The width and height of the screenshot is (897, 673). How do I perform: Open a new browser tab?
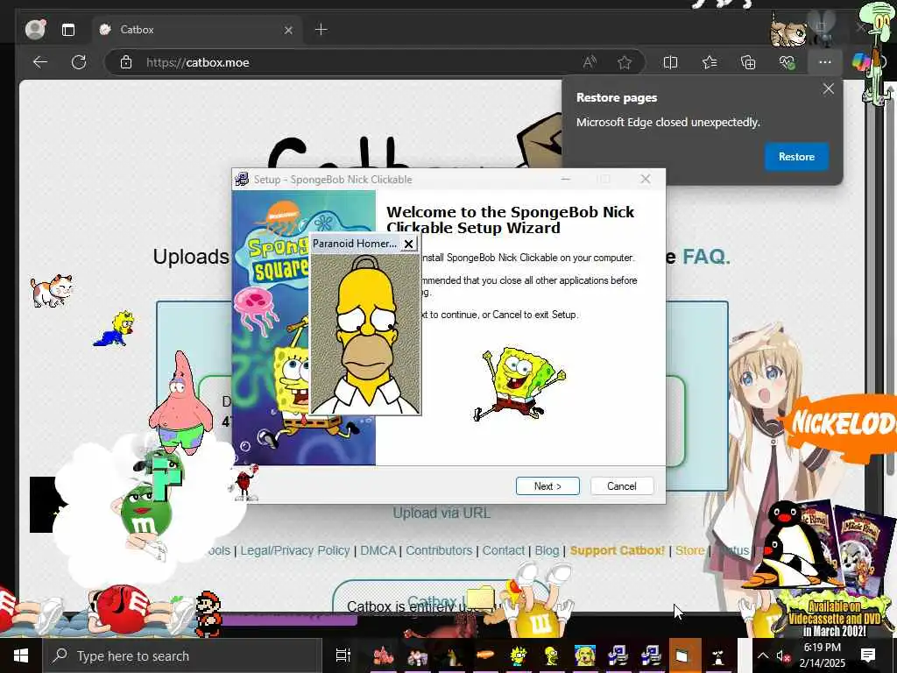click(321, 29)
